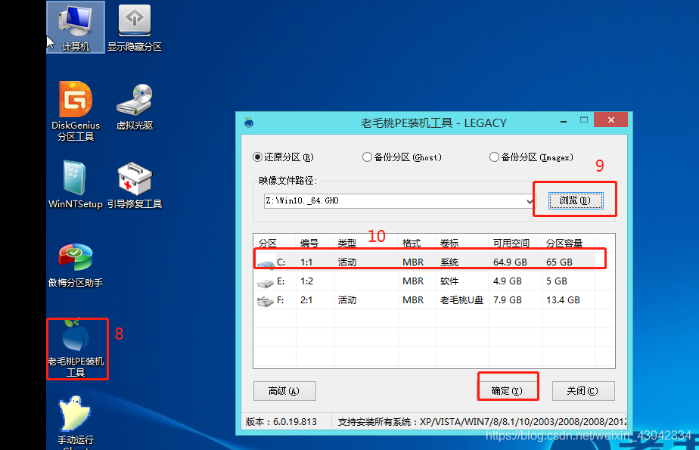Click partition number 1:2 cell
699x450 pixels.
[x=306, y=281]
